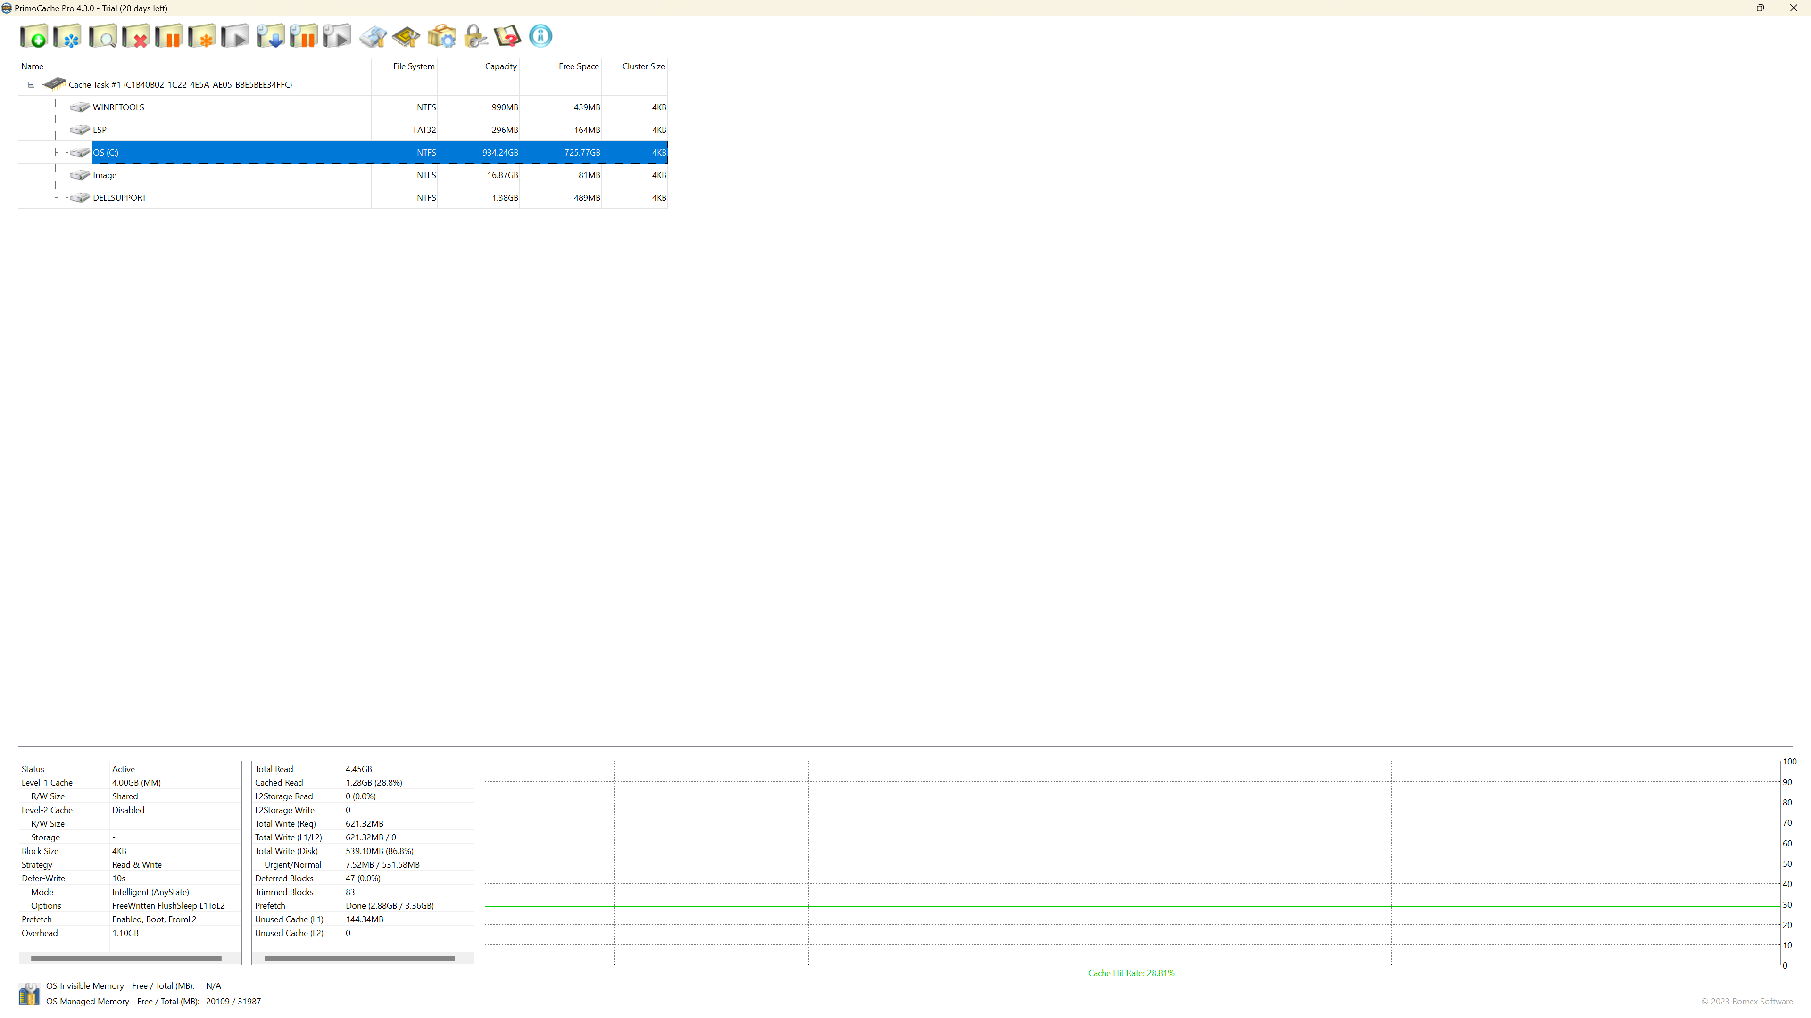Screen dimensions: 1811x1018
Task: Click Status value 'Active'
Action: 124,769
